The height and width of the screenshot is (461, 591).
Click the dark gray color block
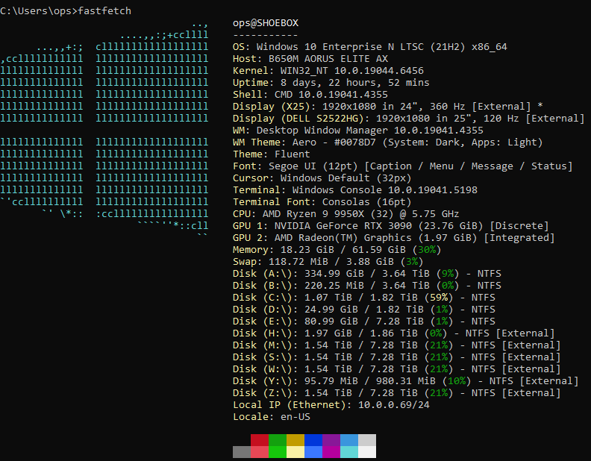click(x=242, y=452)
